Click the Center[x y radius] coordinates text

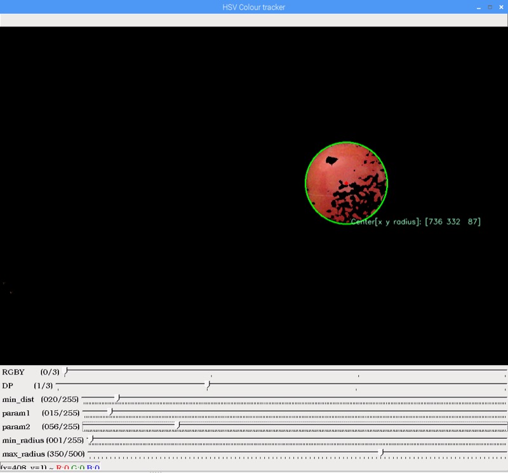coord(416,222)
